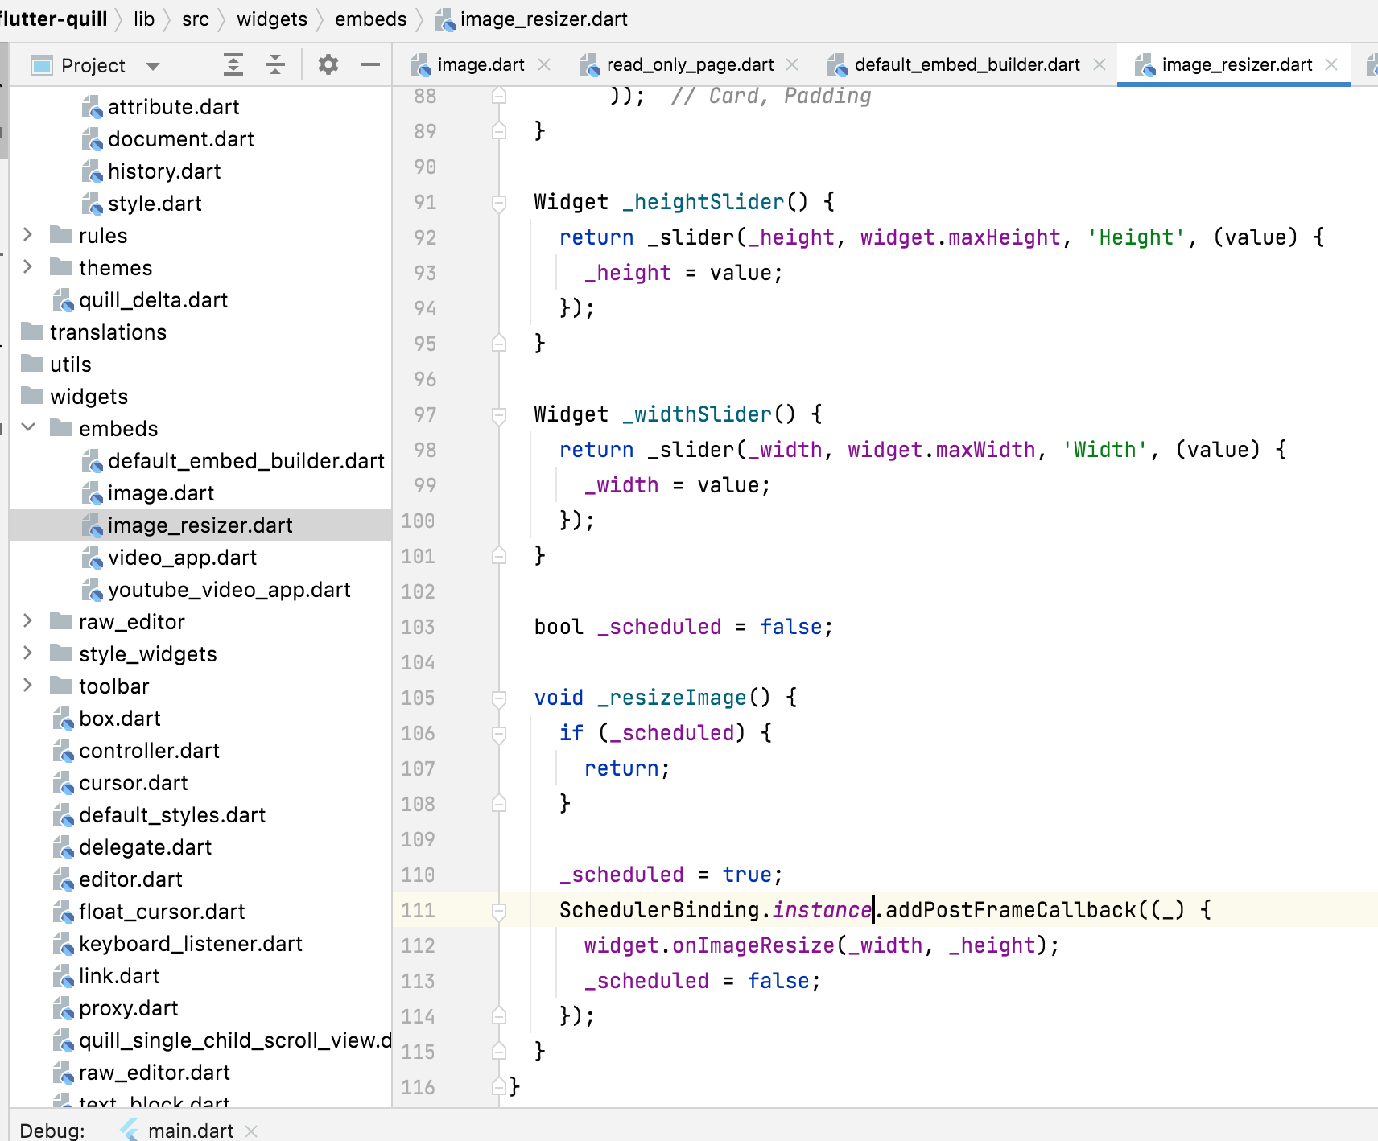The width and height of the screenshot is (1378, 1141).
Task: Click the Dart file icon next to controller.dart
Action: [63, 750]
